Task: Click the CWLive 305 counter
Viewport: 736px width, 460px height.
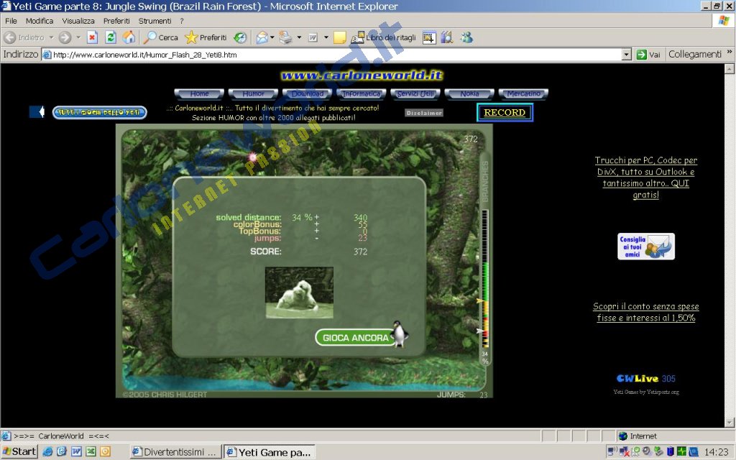Action: click(x=646, y=378)
